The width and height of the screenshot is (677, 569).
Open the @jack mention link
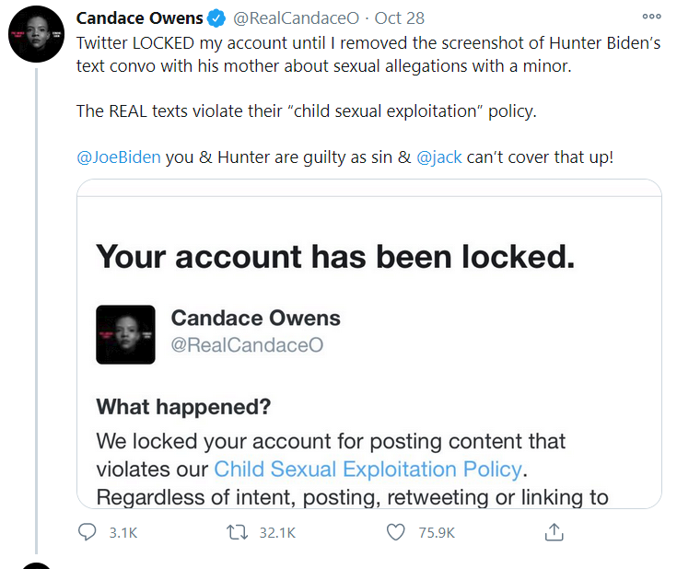(x=438, y=157)
